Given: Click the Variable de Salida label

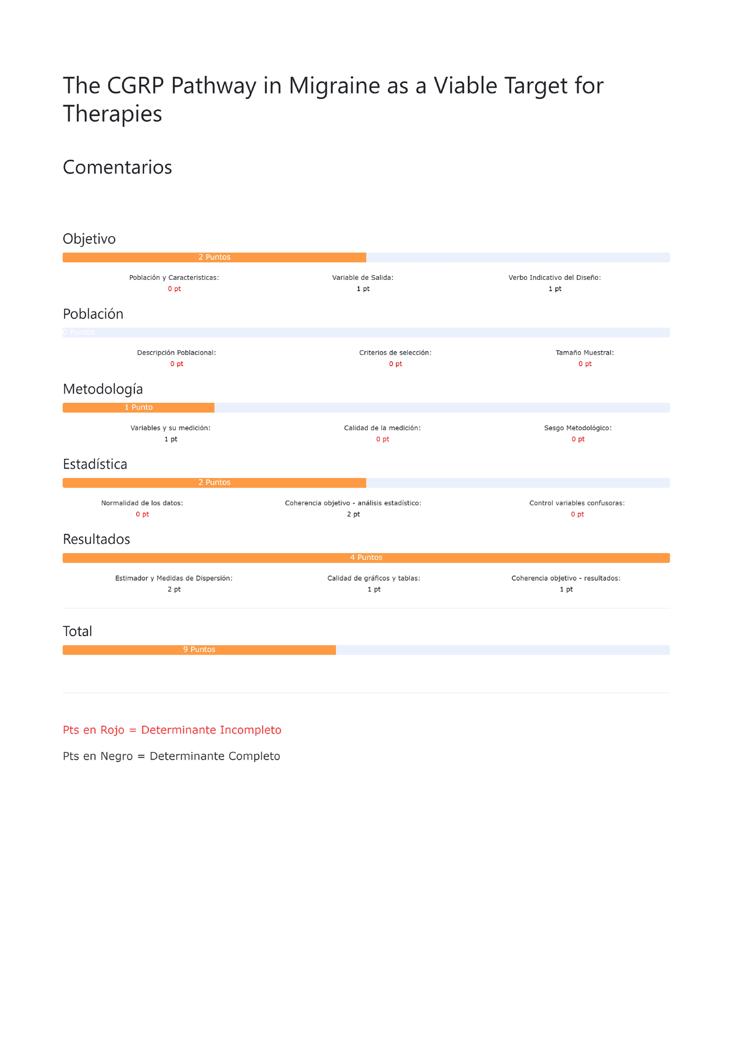Looking at the screenshot, I should 363,277.
